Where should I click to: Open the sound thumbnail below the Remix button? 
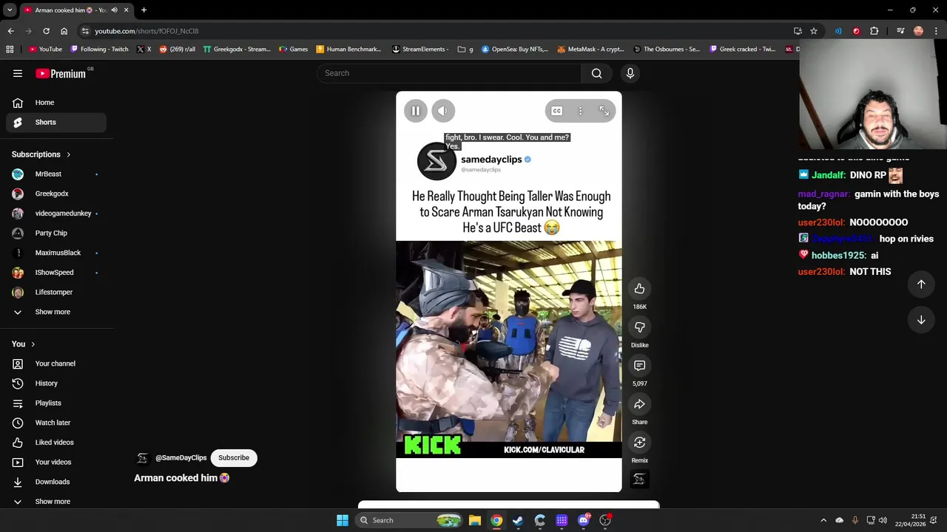[639, 480]
